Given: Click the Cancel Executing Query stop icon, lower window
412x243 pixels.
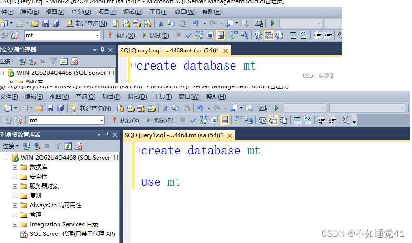Looking at the screenshot, I should 183,120.
